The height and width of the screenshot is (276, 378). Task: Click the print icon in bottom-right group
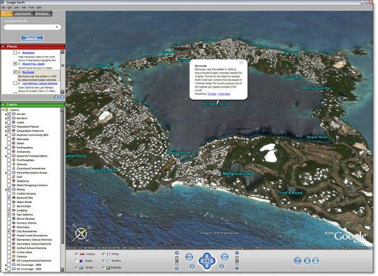[x=307, y=261]
